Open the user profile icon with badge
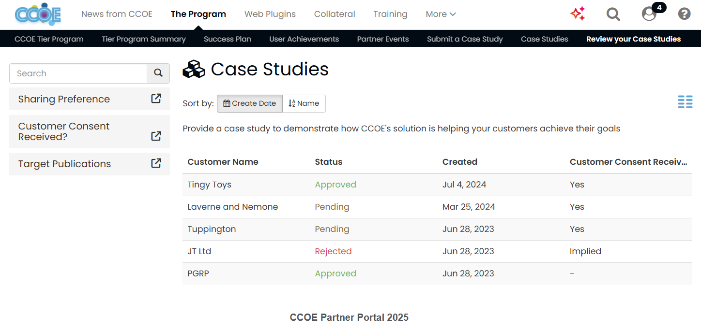 (649, 14)
